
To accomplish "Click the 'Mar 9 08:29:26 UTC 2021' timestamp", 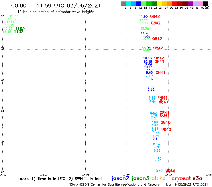I will [x=187, y=184].
